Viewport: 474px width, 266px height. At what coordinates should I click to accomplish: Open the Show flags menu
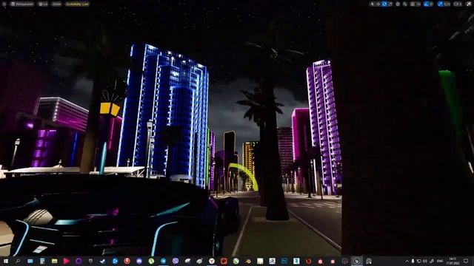(56, 4)
